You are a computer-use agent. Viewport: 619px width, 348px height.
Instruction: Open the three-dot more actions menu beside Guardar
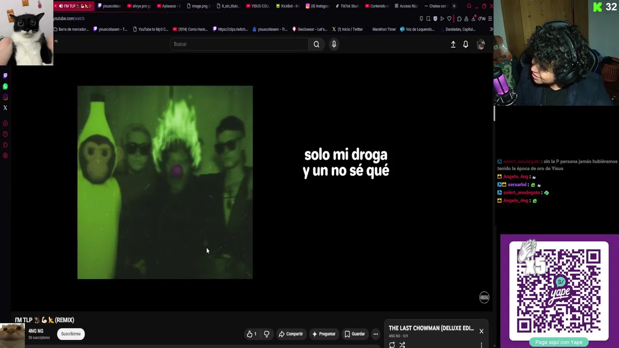[375, 334]
